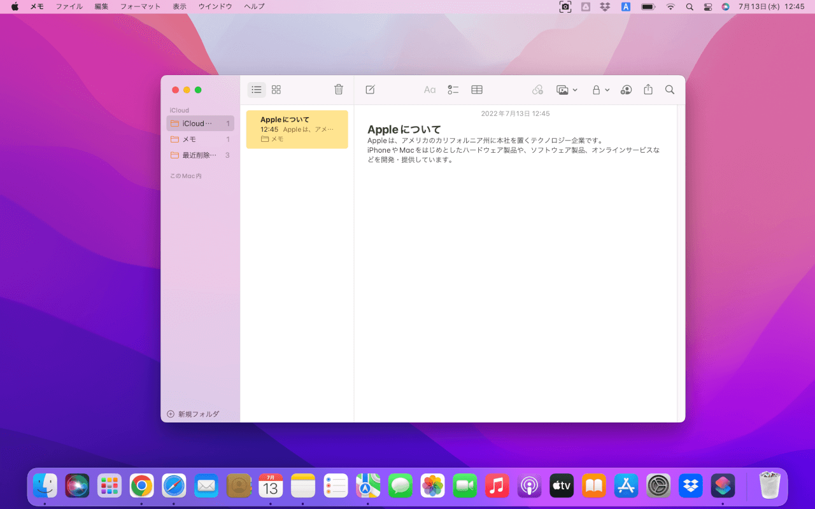Click the share icon in toolbar
The height and width of the screenshot is (509, 815).
pos(648,90)
